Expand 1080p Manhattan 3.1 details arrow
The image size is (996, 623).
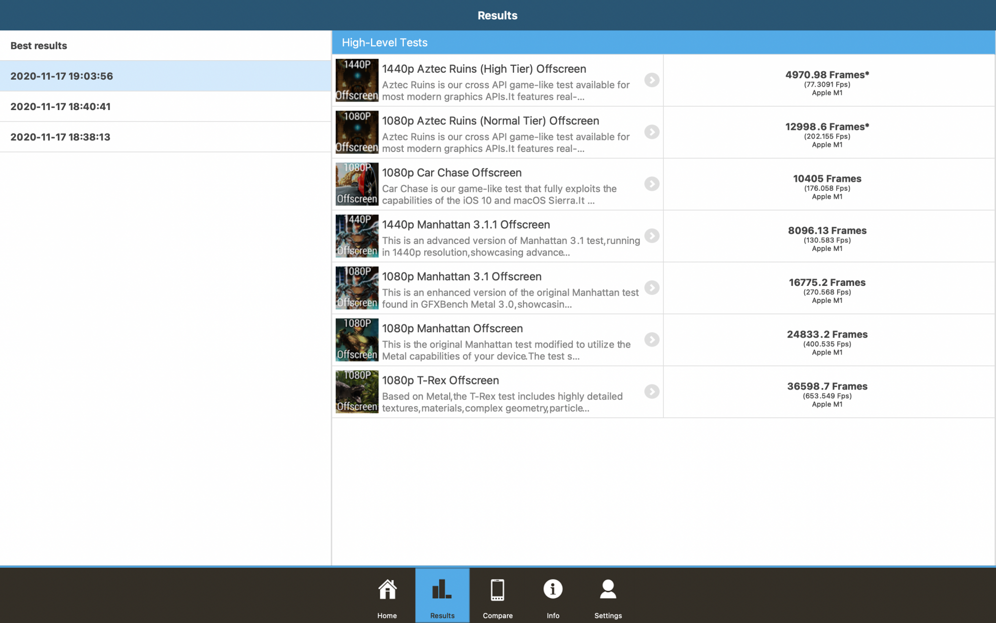pyautogui.click(x=651, y=288)
